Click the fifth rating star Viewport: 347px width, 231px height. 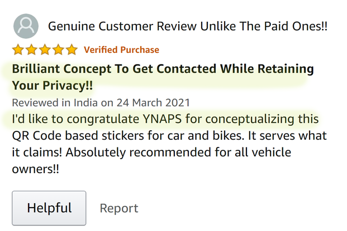click(72, 50)
